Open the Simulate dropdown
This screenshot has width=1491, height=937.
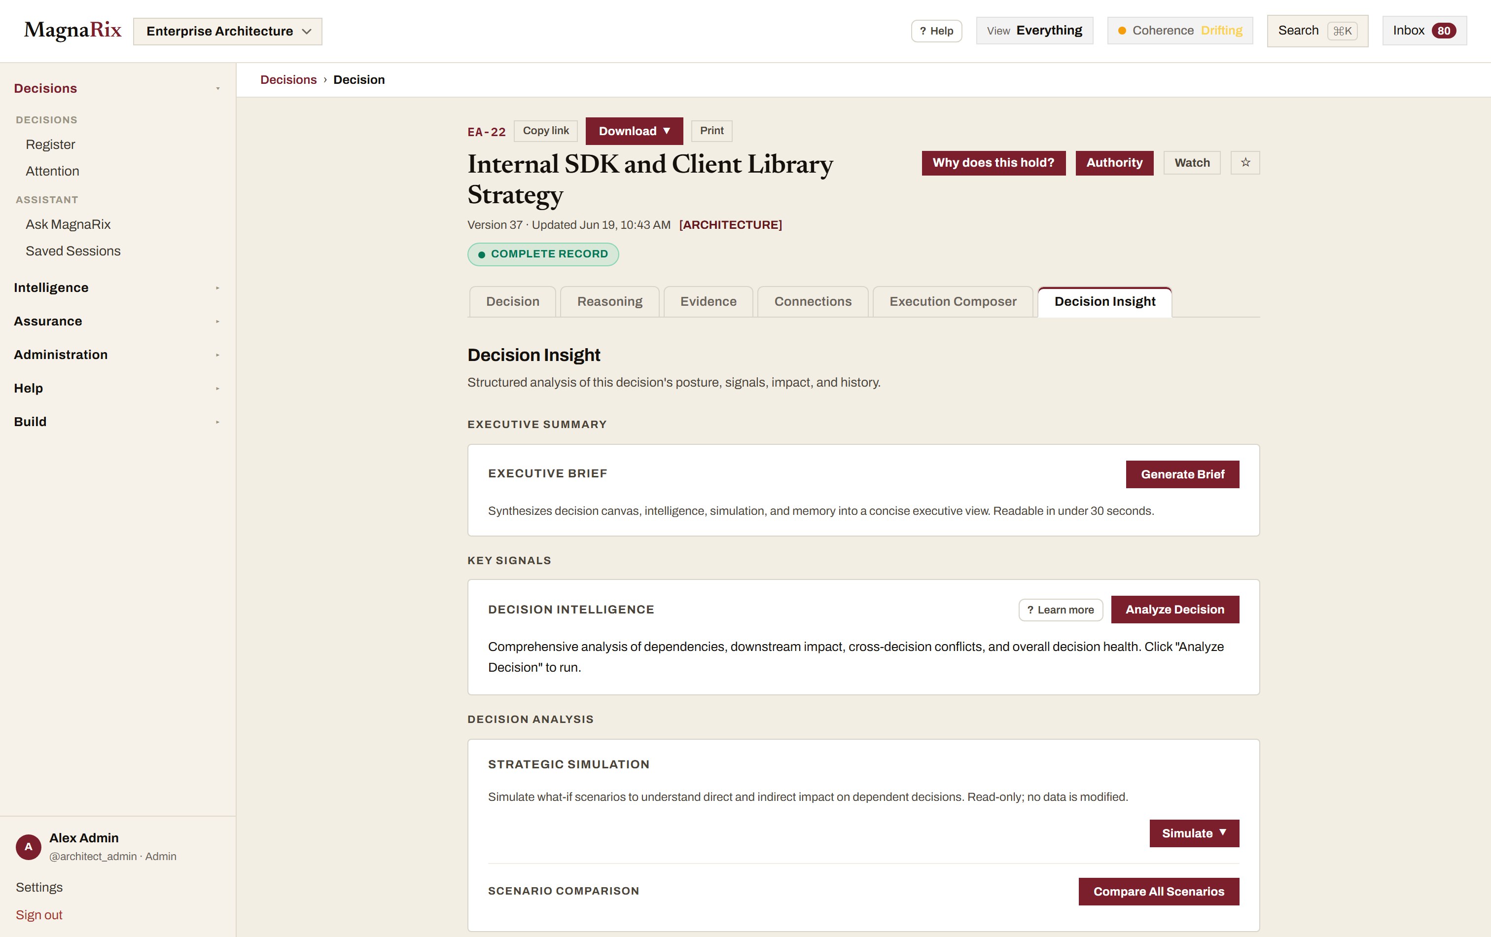point(1194,833)
